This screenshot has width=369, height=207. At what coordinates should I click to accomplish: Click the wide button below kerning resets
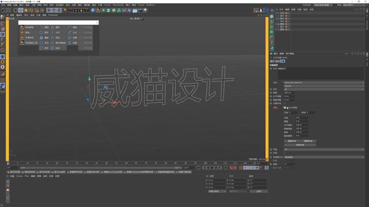pos(300,145)
